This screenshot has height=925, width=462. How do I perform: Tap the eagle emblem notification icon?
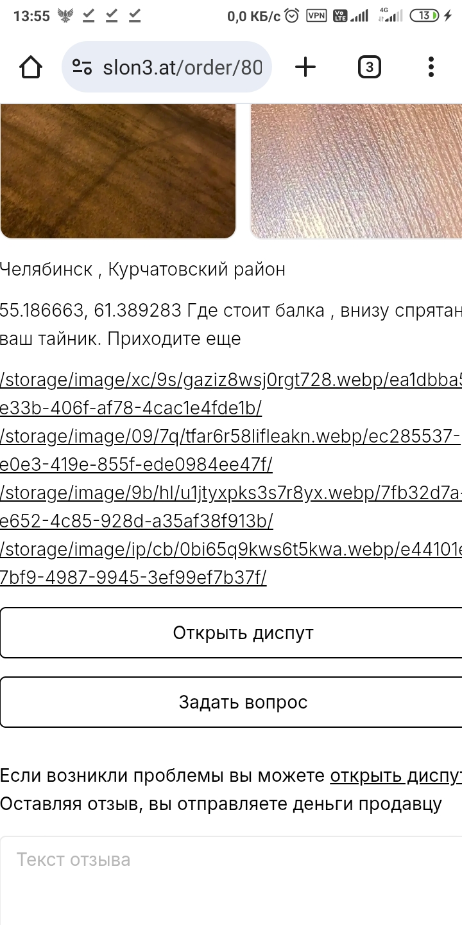(65, 15)
